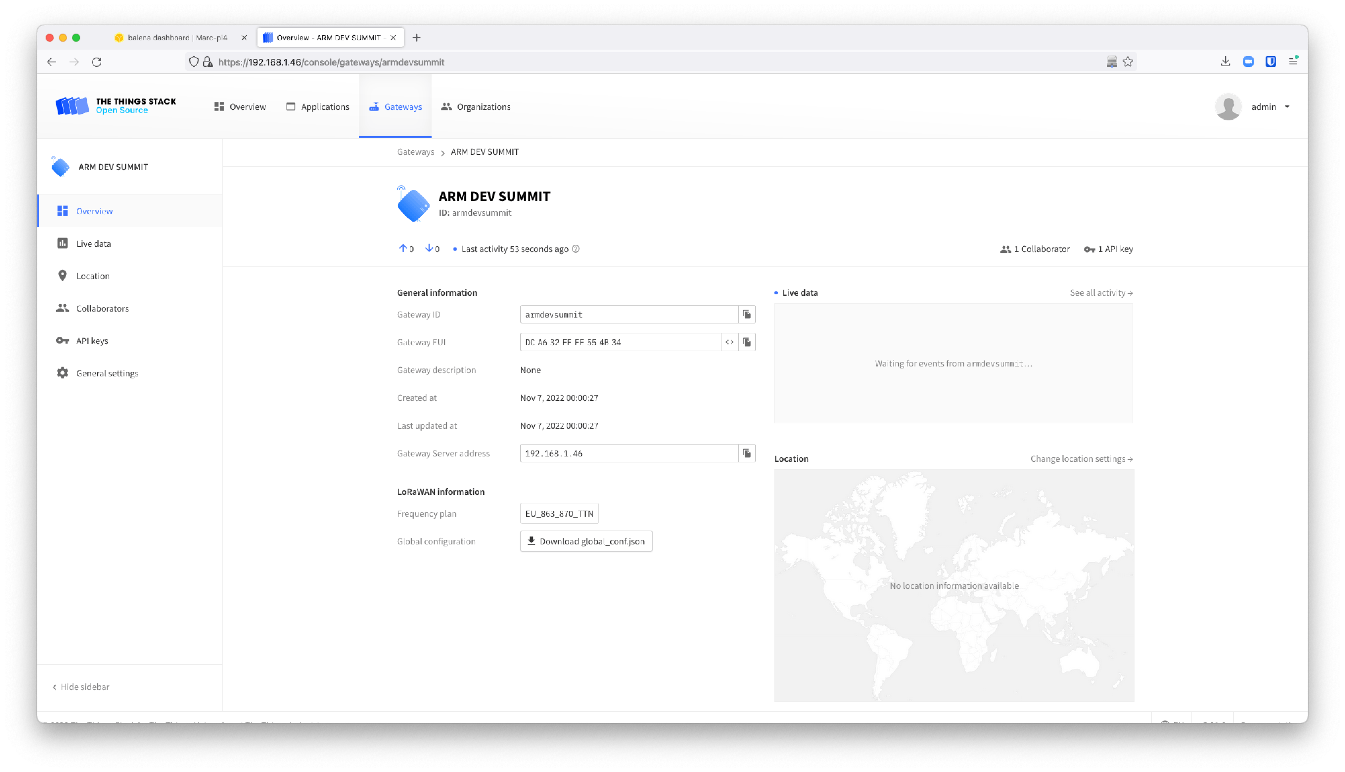Click See all activity link

point(1101,293)
